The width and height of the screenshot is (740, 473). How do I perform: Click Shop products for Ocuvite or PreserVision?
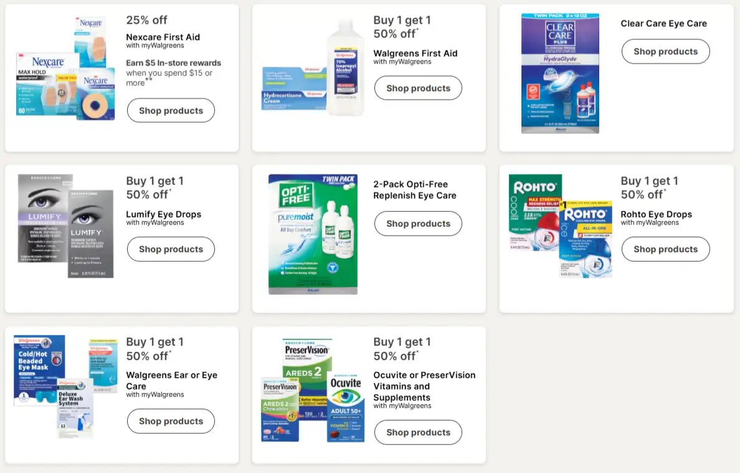tap(418, 432)
